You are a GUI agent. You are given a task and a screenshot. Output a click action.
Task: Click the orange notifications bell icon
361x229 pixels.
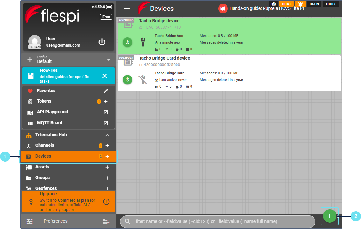[300, 4]
